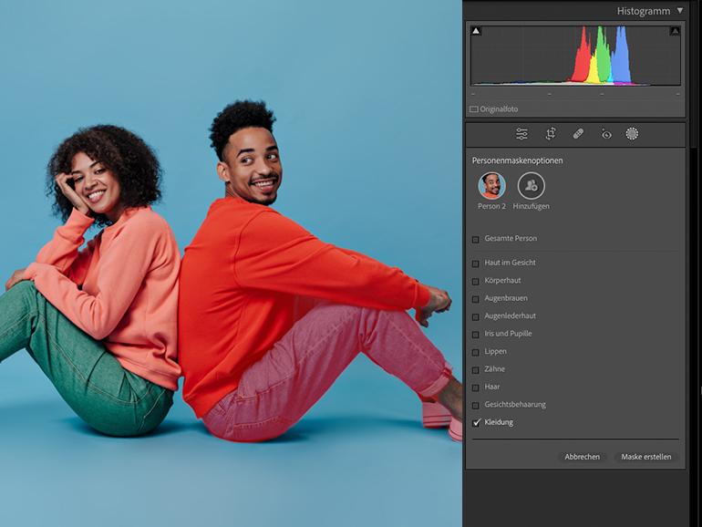The width and height of the screenshot is (702, 527).
Task: Collapse the Histogramm panel arrow
Action: click(679, 11)
